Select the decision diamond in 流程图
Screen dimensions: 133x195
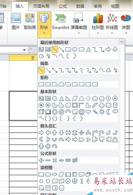click(55, 174)
